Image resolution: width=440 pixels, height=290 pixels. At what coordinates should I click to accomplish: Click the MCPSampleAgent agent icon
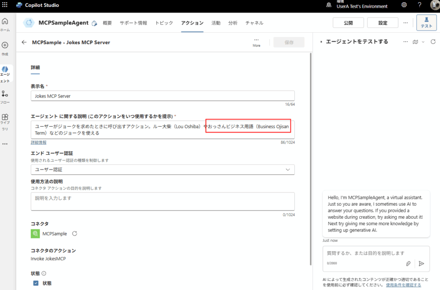coord(29,23)
